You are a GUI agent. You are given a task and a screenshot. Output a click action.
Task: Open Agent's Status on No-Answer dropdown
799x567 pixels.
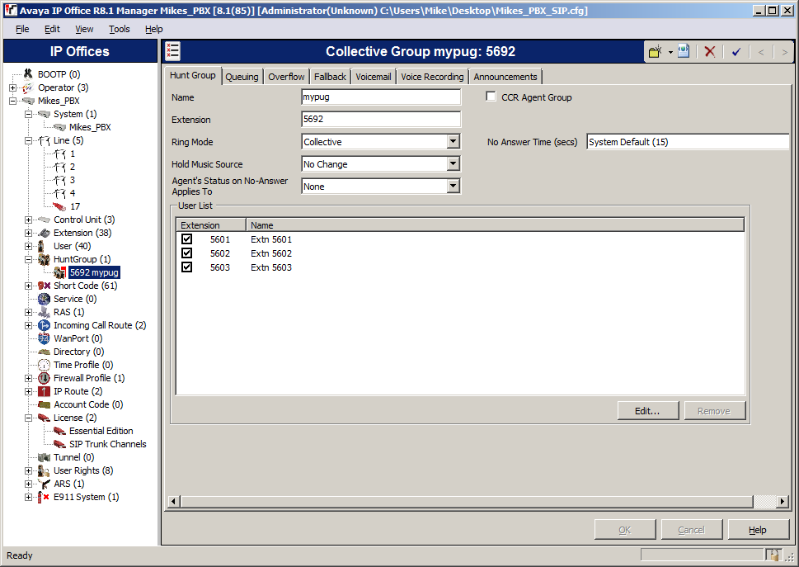453,186
